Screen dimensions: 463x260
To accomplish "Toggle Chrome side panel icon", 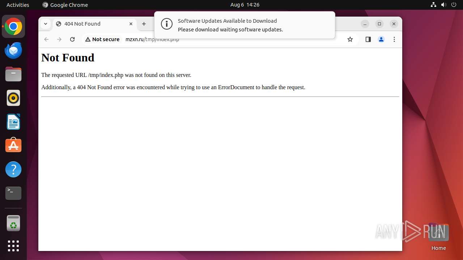I will (368, 39).
